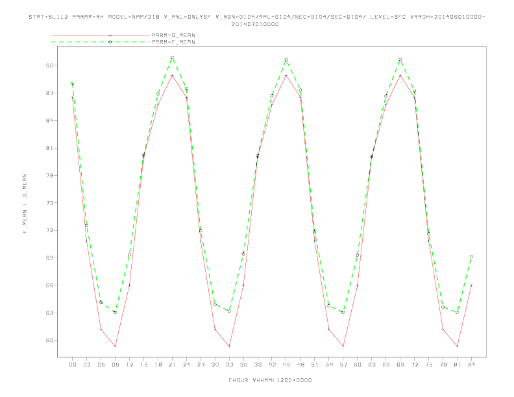This screenshot has width=514, height=397.
Task: Select the x-axis forecast hour label 57
Action: (343, 365)
